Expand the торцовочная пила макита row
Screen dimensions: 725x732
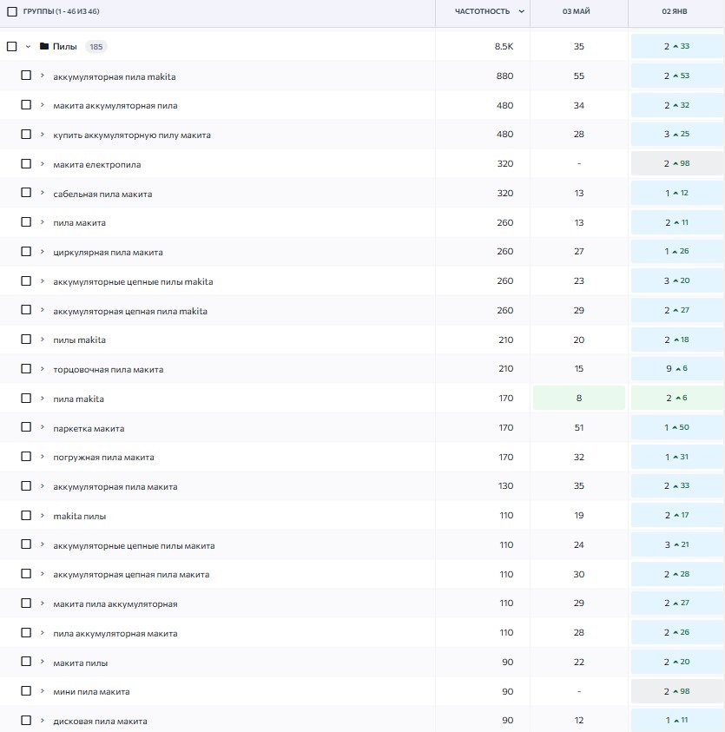pos(42,369)
